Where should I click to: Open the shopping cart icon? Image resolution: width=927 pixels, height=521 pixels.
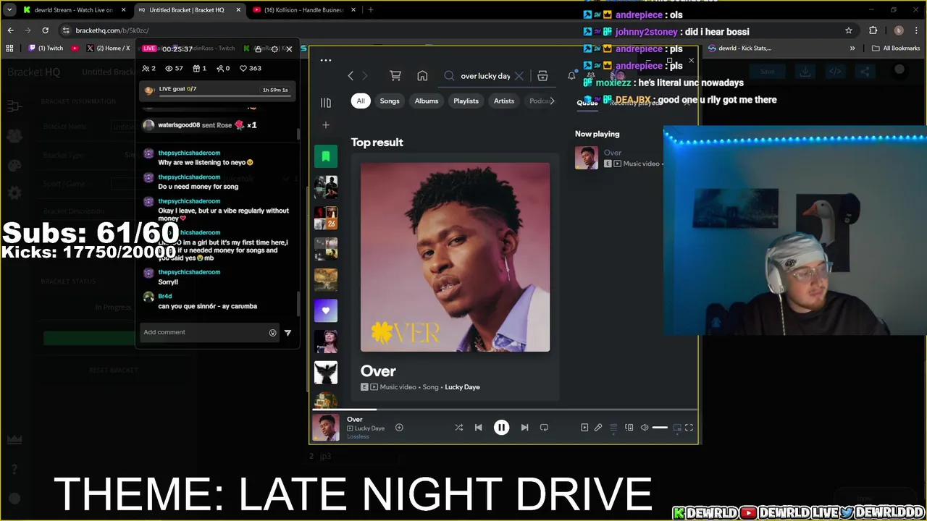point(395,76)
